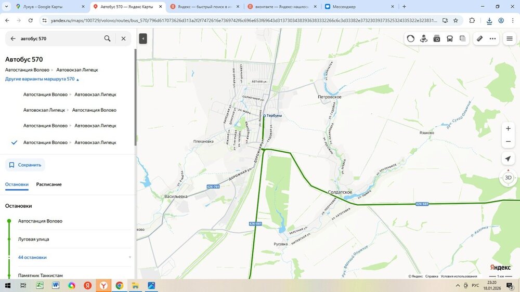Image resolution: width=520 pixels, height=292 pixels.
Task: Open map layers selector
Action: coord(462,38)
